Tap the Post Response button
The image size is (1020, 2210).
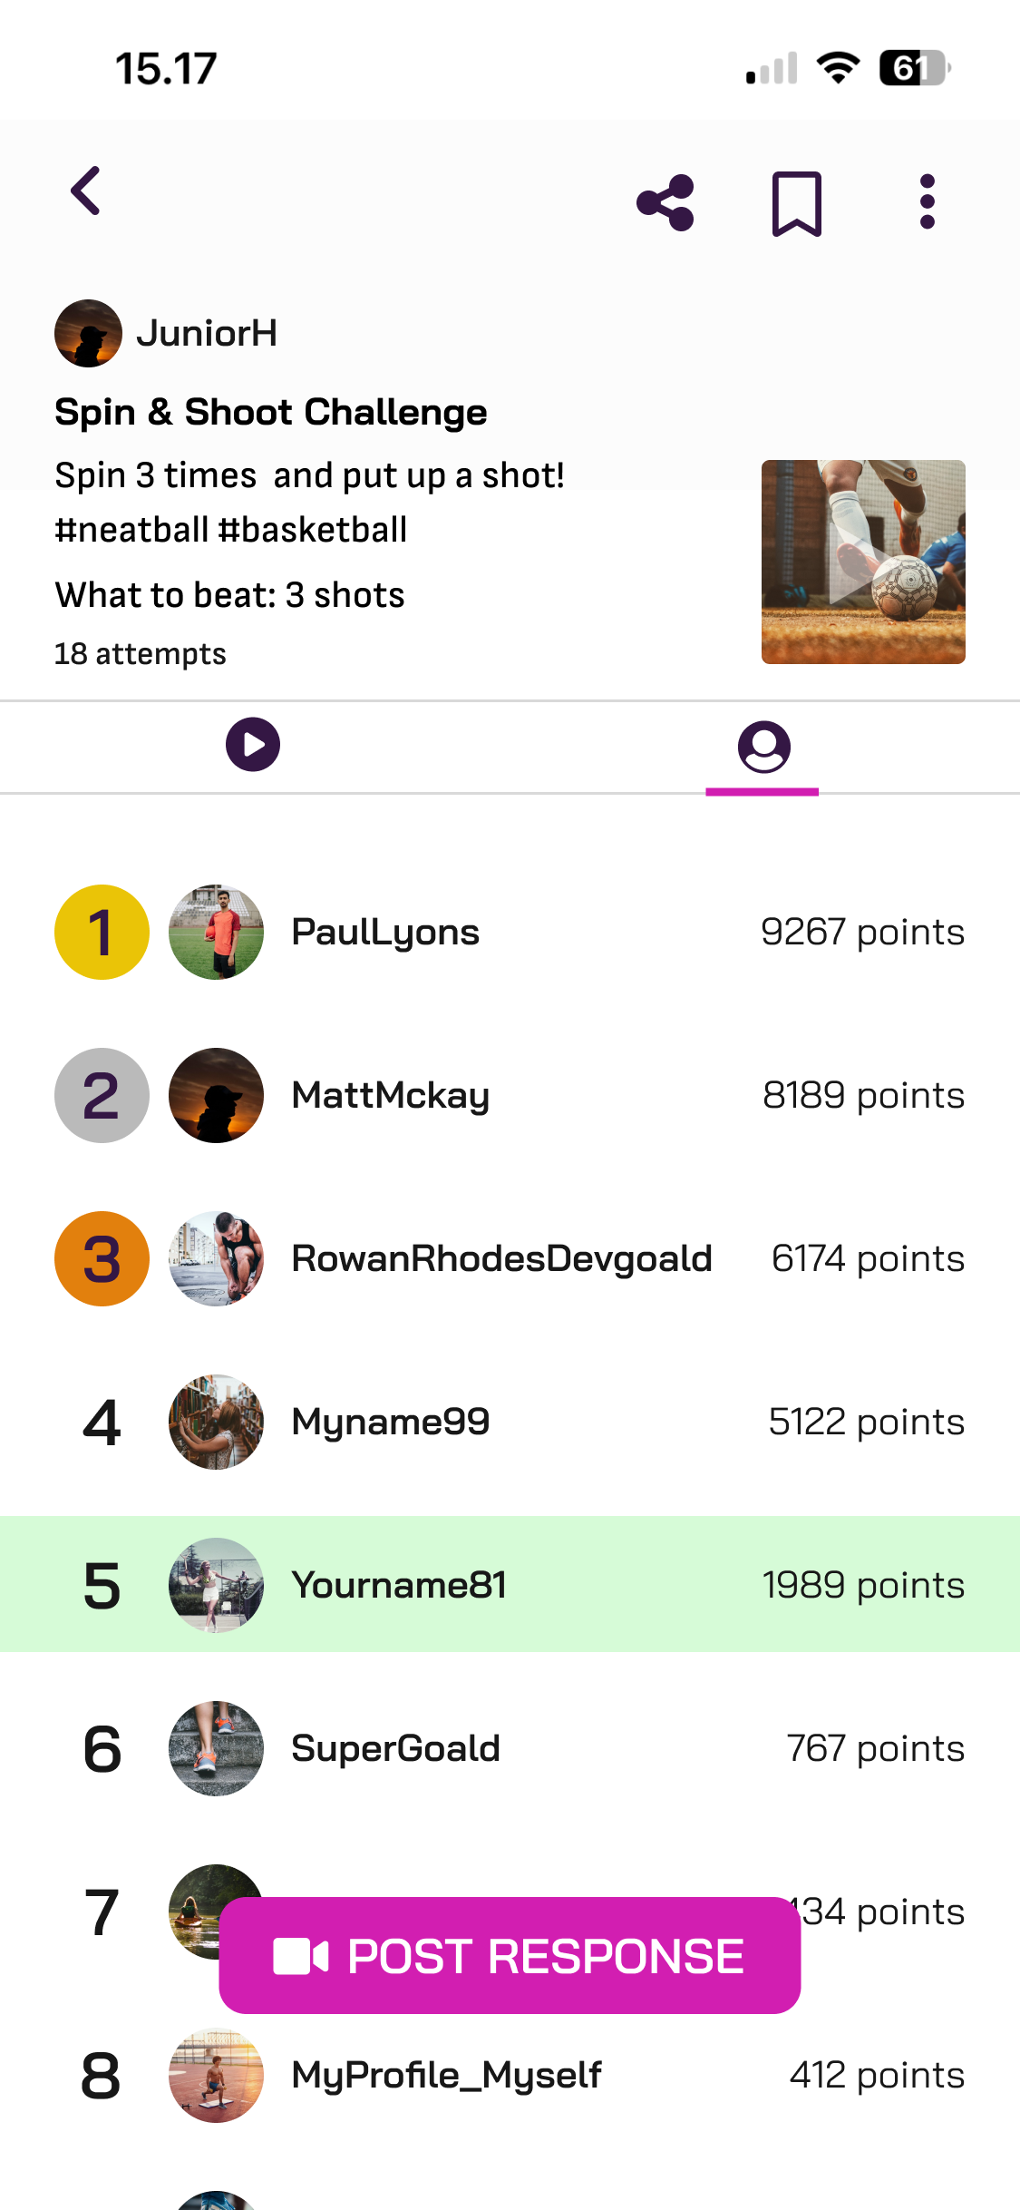510,1955
